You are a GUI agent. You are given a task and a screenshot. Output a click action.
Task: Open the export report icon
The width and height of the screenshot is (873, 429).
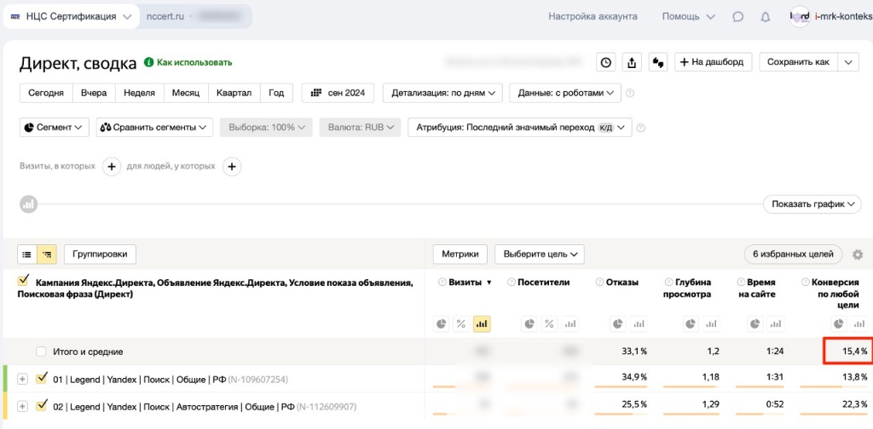click(632, 62)
